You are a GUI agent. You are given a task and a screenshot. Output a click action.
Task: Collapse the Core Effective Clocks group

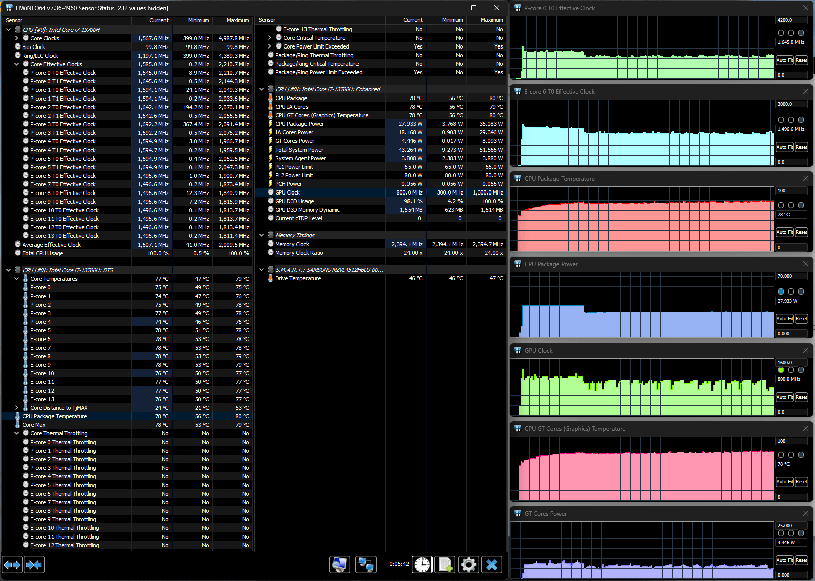coord(17,64)
